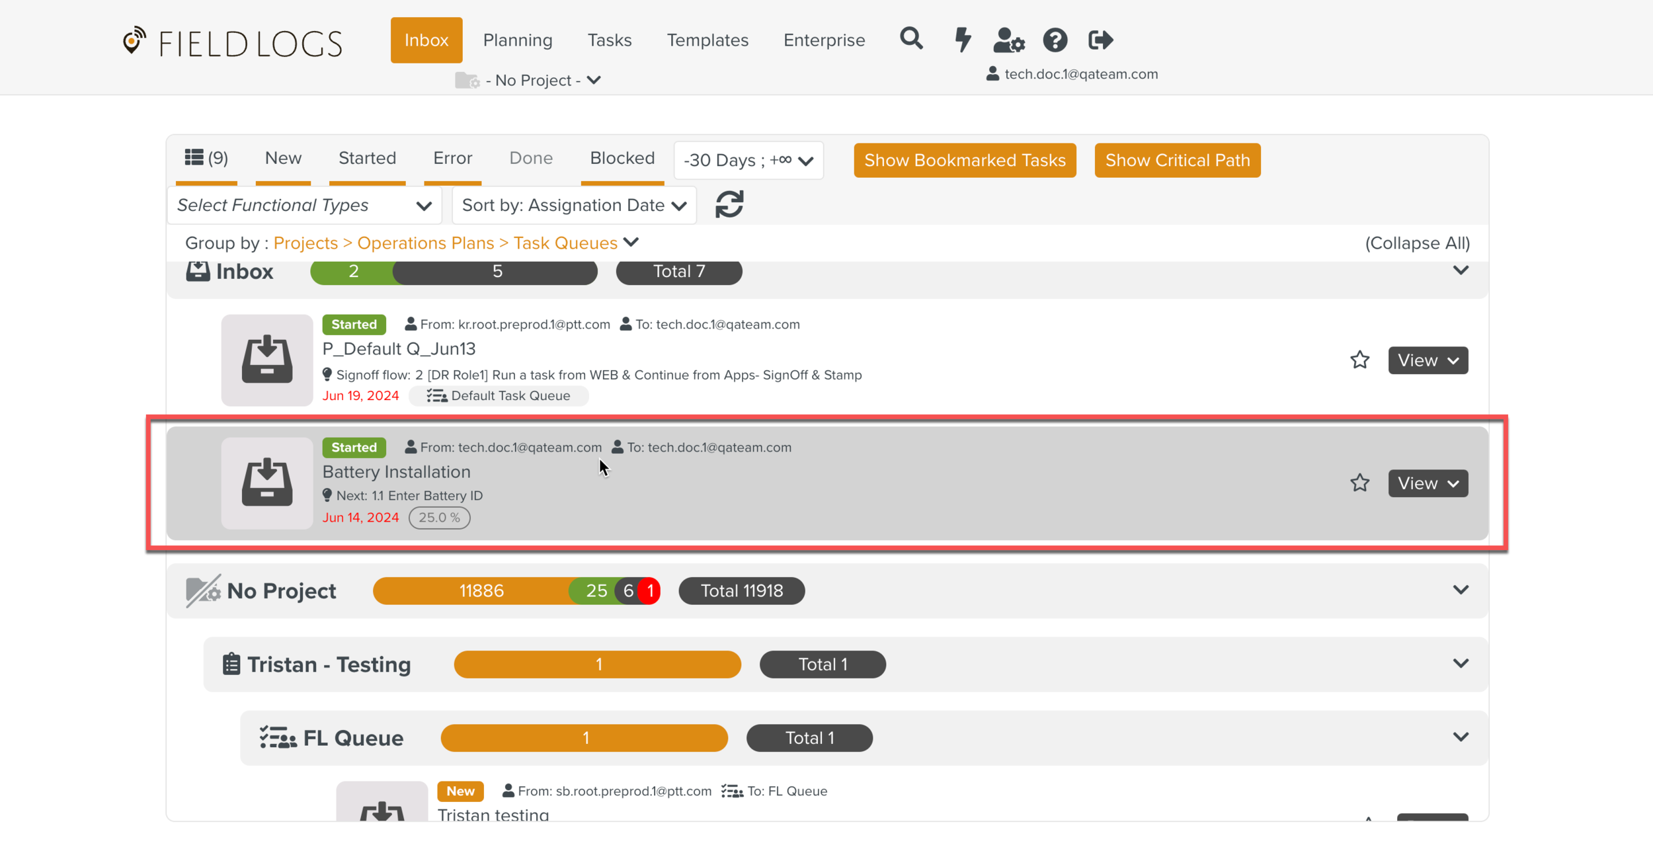Open the Group by Task Queues dropdown chevron
The width and height of the screenshot is (1653, 845).
(x=631, y=242)
